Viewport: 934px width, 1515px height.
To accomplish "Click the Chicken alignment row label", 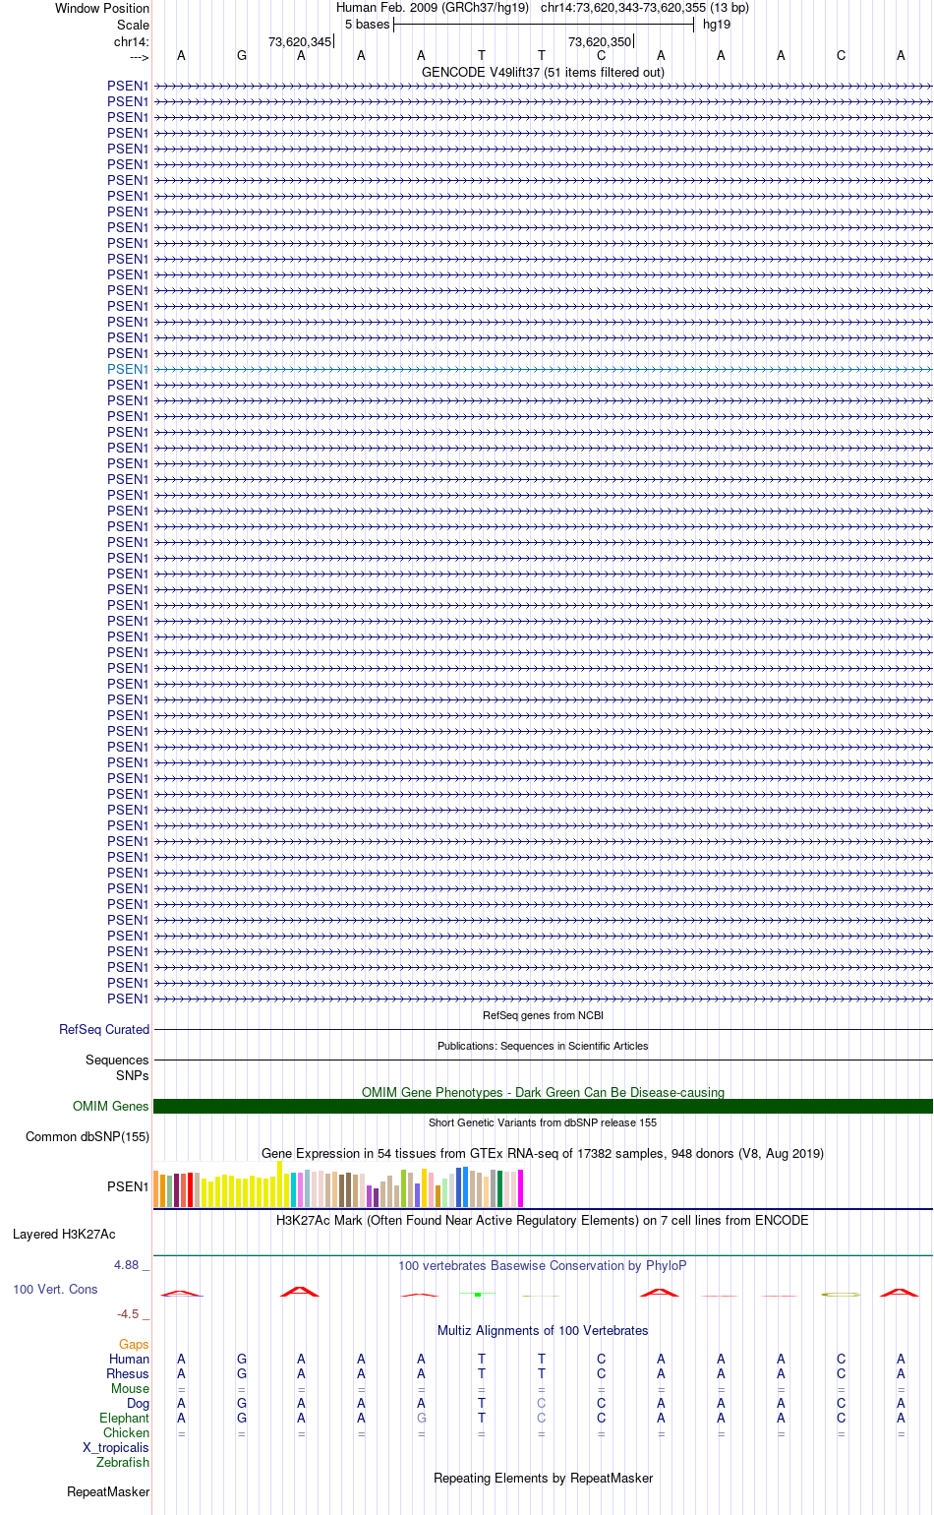I will (x=126, y=1433).
